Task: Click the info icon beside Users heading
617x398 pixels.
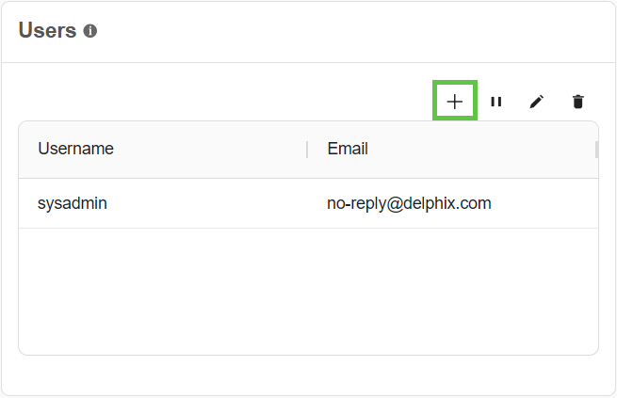Action: (x=90, y=31)
